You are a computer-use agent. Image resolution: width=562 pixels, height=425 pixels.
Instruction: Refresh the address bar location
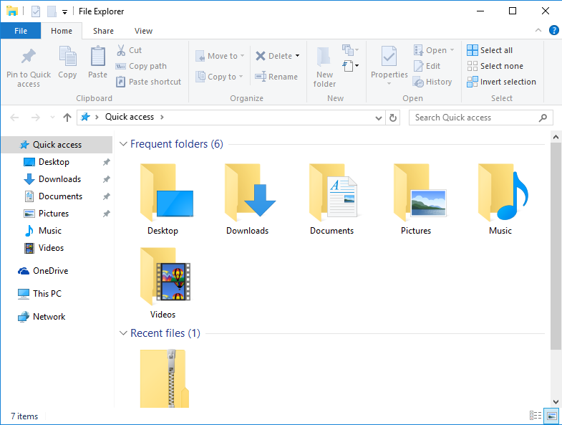click(x=393, y=118)
